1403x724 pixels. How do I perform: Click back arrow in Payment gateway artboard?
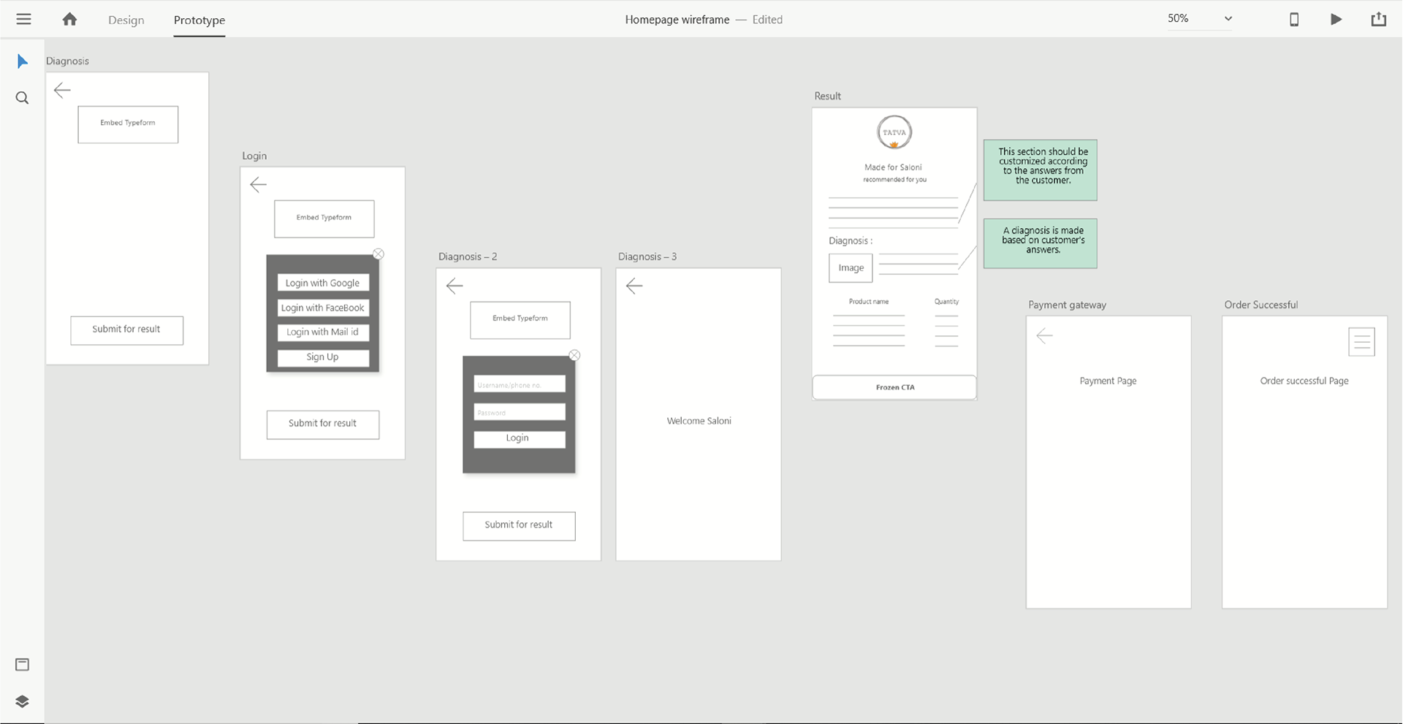1045,336
